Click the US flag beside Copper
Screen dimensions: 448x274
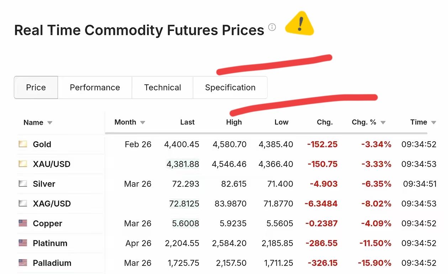click(x=23, y=223)
